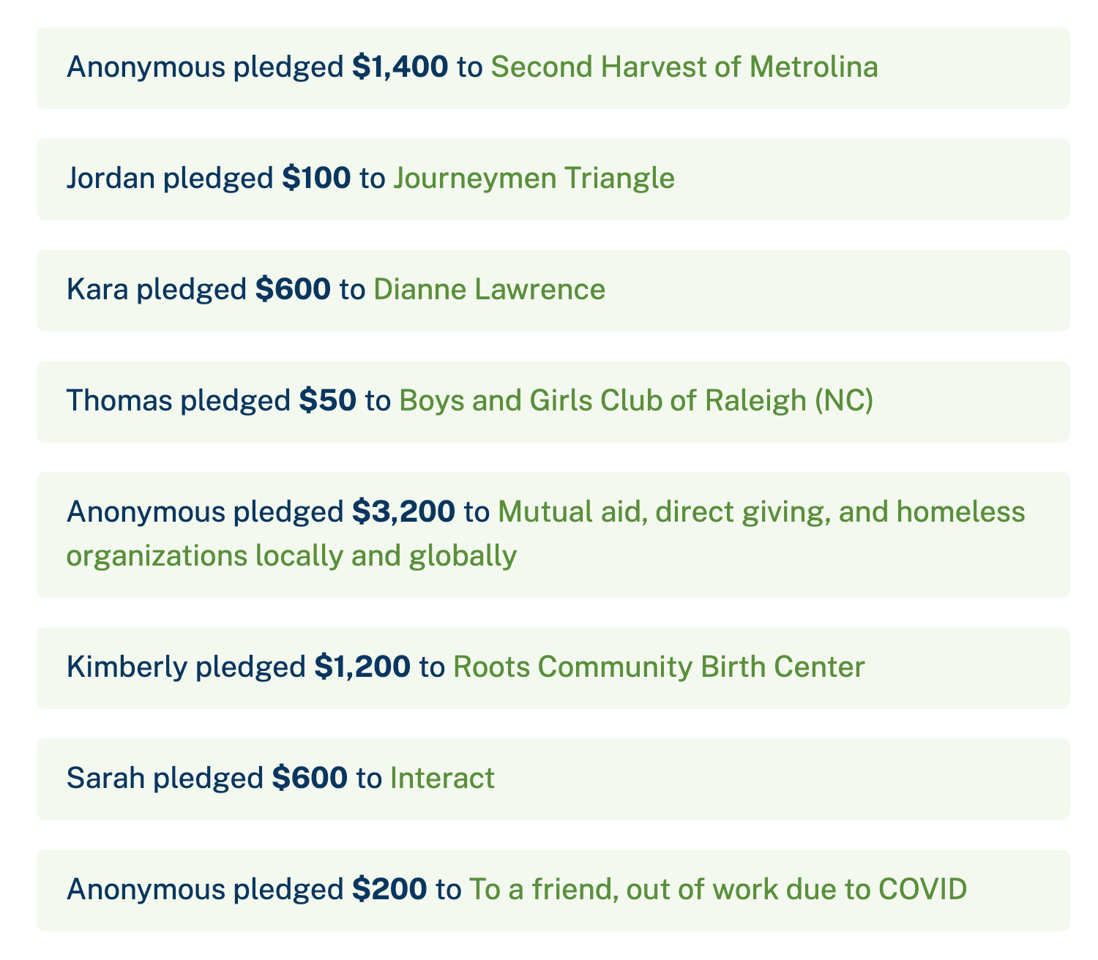The height and width of the screenshot is (960, 1098).
Task: Open Boys and Girls Club of Raleigh link
Action: coord(636,401)
